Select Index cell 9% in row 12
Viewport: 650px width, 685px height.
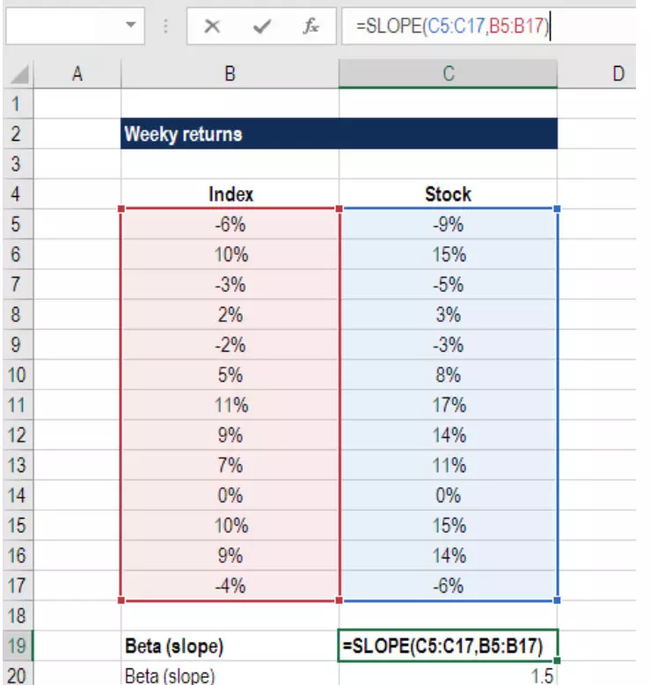[x=230, y=435]
